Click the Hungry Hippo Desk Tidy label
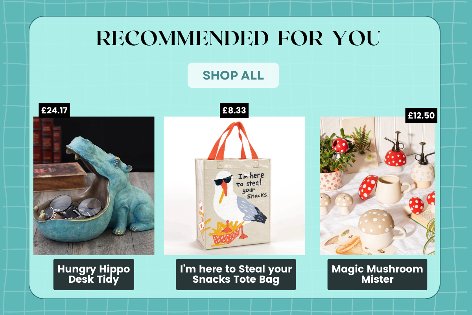 click(x=94, y=274)
